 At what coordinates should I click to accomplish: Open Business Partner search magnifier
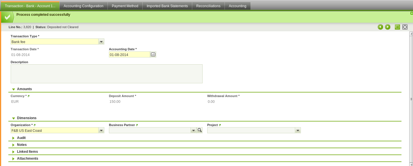[x=199, y=130]
